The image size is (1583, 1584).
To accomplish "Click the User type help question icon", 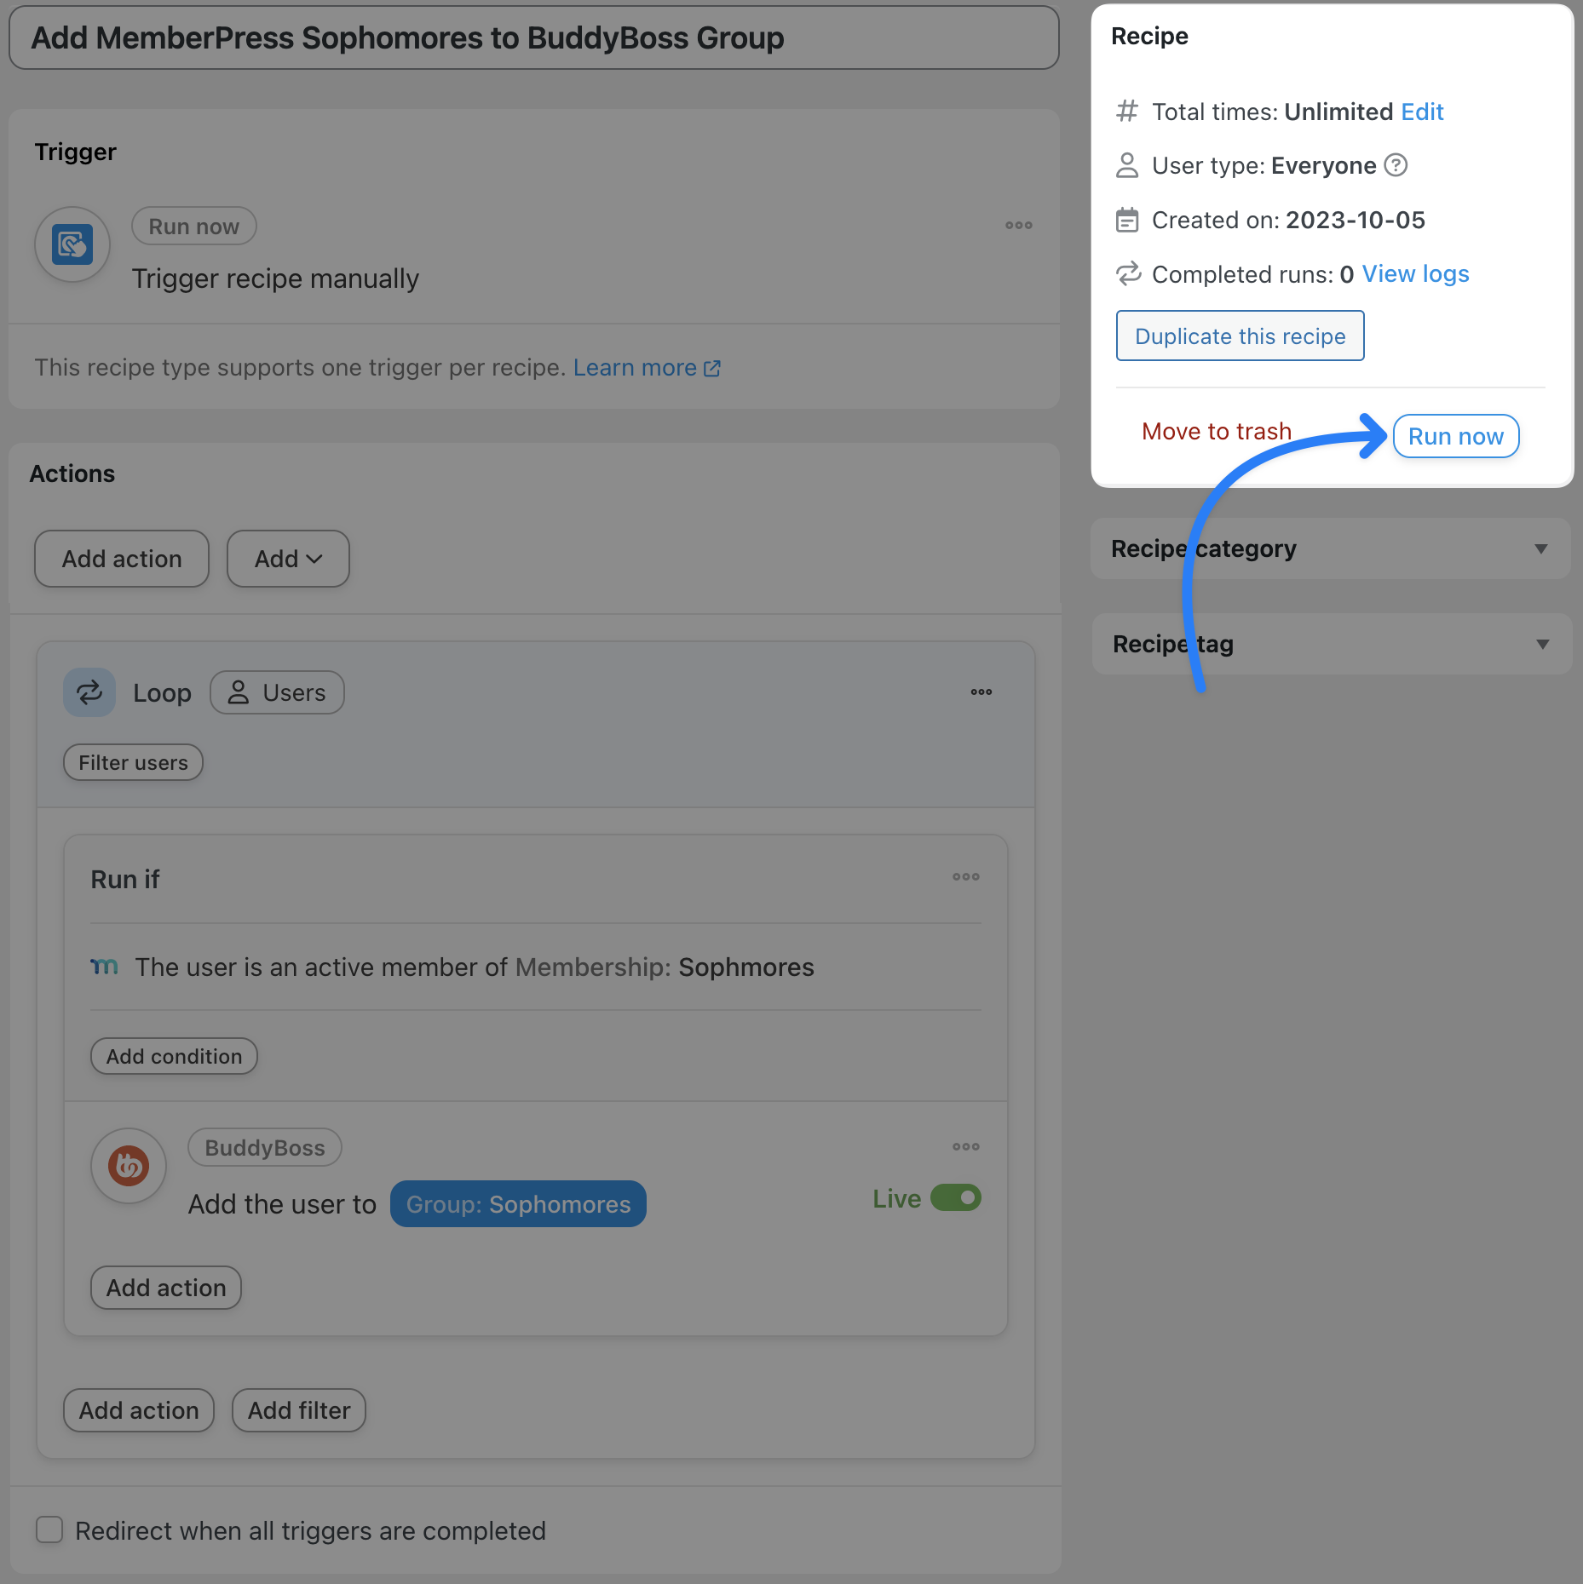I will click(x=1396, y=165).
